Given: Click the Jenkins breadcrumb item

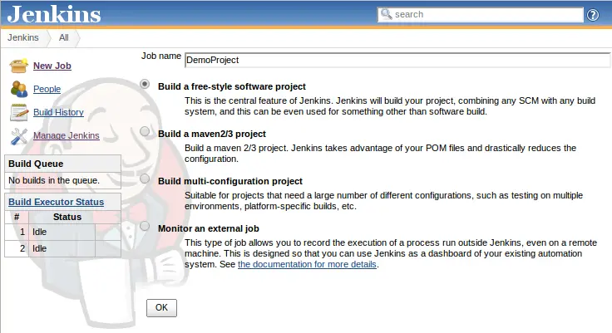Looking at the screenshot, I should (x=23, y=37).
